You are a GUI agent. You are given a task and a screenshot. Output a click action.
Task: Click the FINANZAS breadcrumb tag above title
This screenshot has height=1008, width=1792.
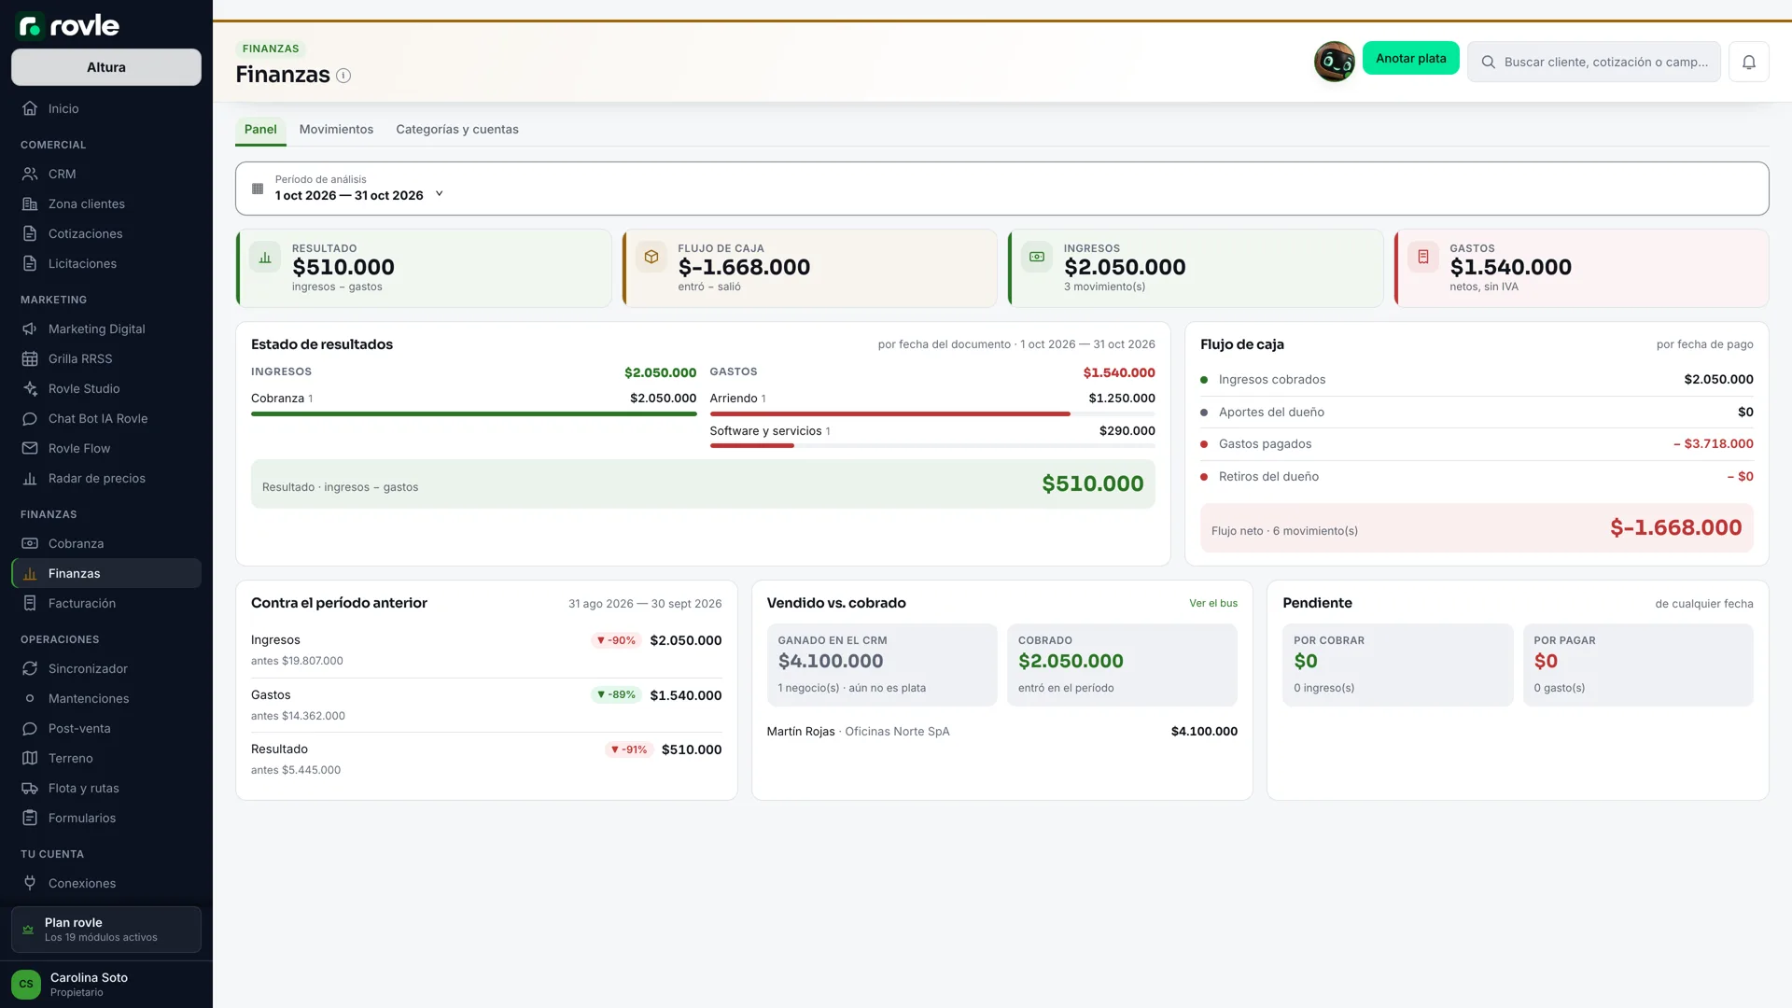coord(271,49)
